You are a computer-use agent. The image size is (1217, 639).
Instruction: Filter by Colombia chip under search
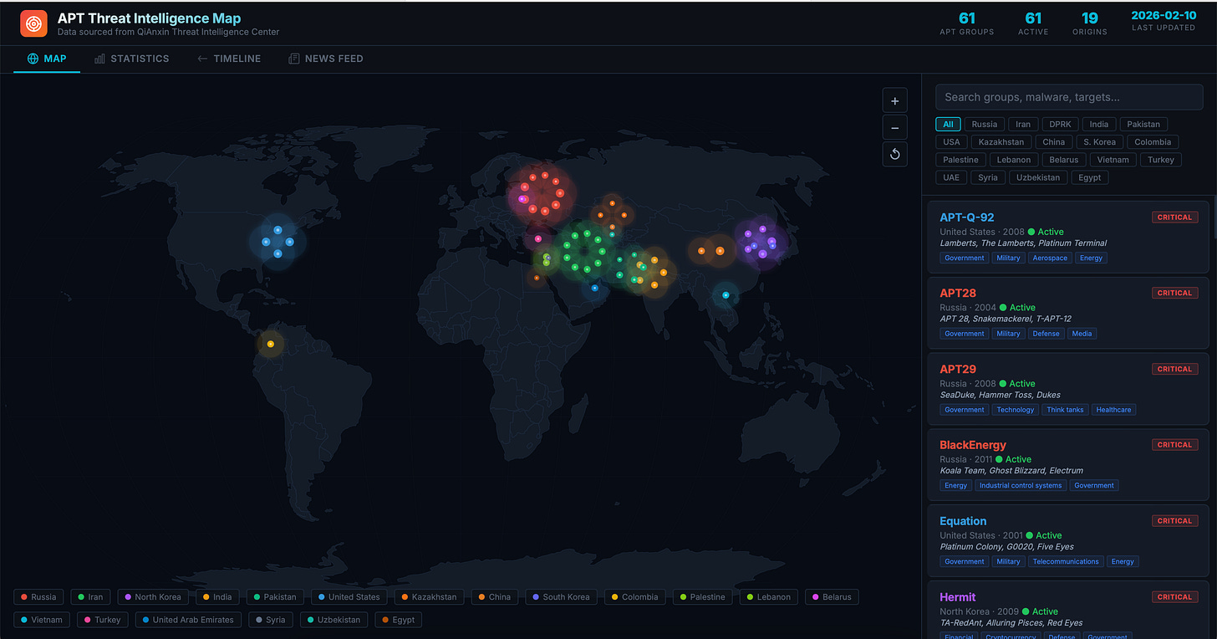point(1153,142)
